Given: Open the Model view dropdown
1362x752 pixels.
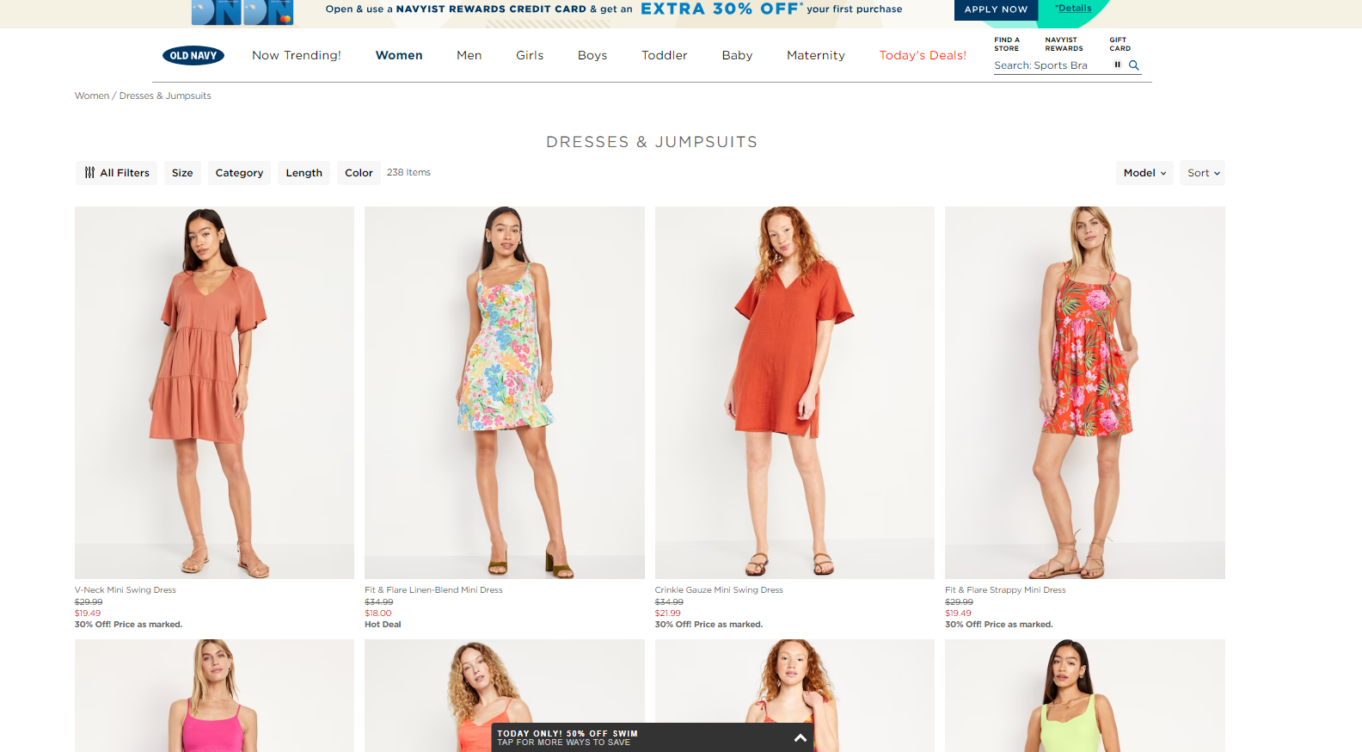Looking at the screenshot, I should [x=1144, y=173].
